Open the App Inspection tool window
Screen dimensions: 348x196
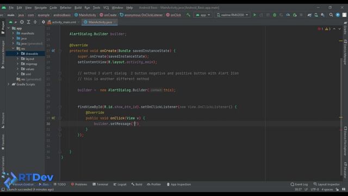click(179, 185)
